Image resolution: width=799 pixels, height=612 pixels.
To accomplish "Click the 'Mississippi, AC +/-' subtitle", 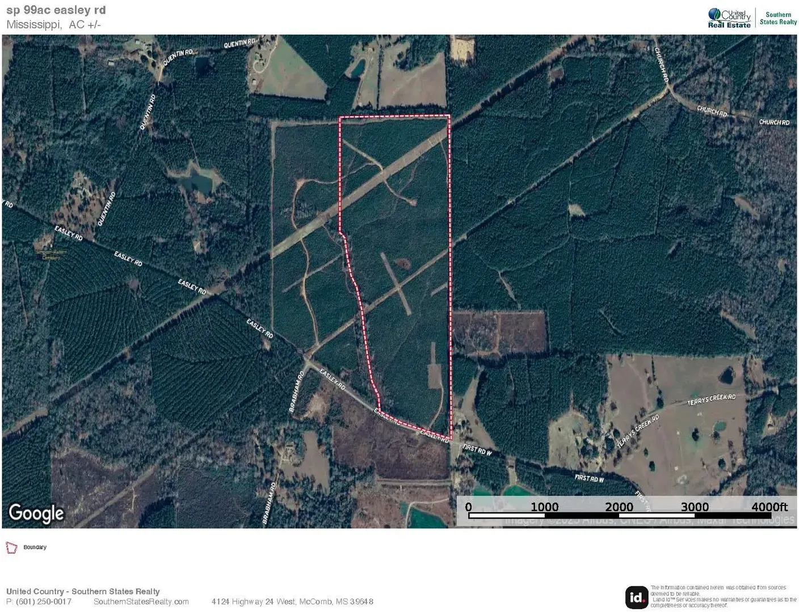I will pos(54,25).
